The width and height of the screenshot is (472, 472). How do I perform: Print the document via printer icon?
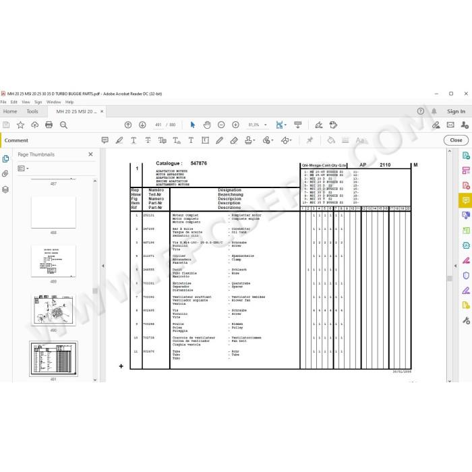pyautogui.click(x=49, y=125)
